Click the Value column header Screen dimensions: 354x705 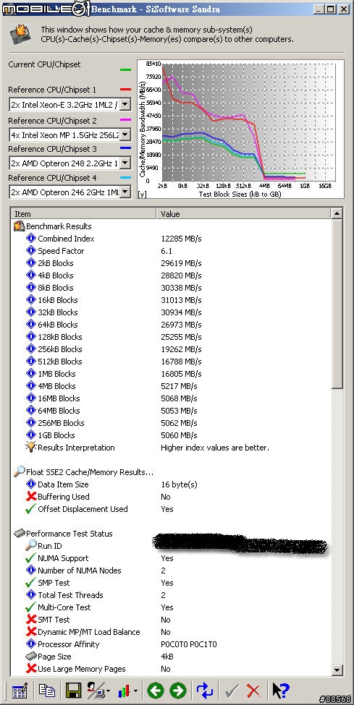click(x=244, y=213)
